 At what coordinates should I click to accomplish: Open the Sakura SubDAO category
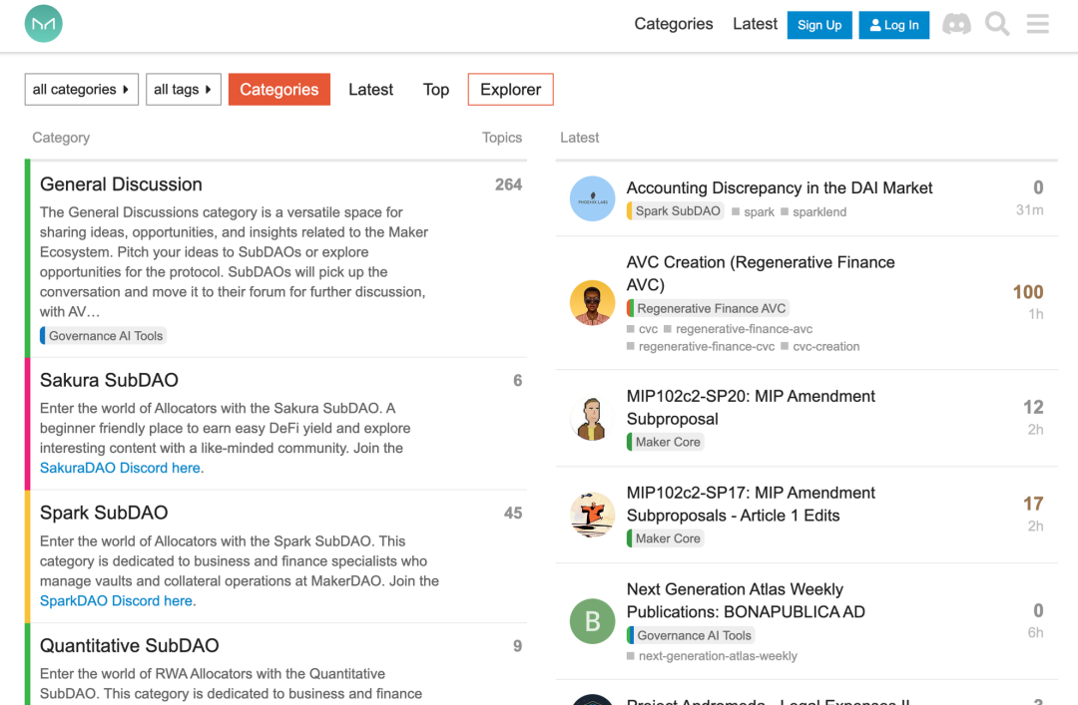pos(109,380)
